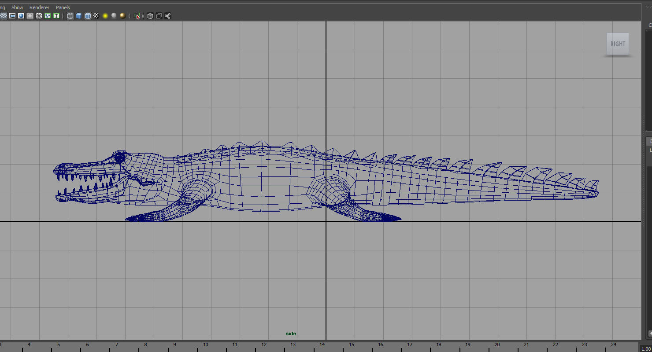This screenshot has width=652, height=352.
Task: Open the Show menu
Action: (x=17, y=7)
